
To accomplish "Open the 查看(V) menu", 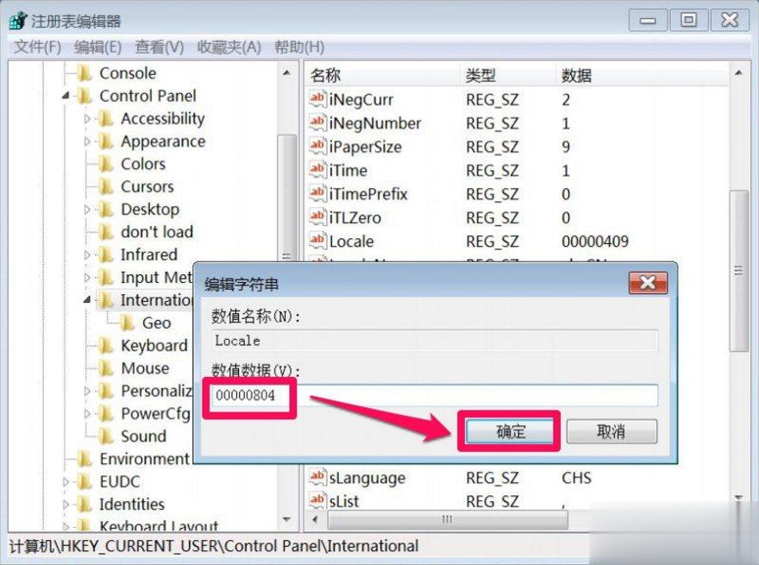I will (160, 47).
